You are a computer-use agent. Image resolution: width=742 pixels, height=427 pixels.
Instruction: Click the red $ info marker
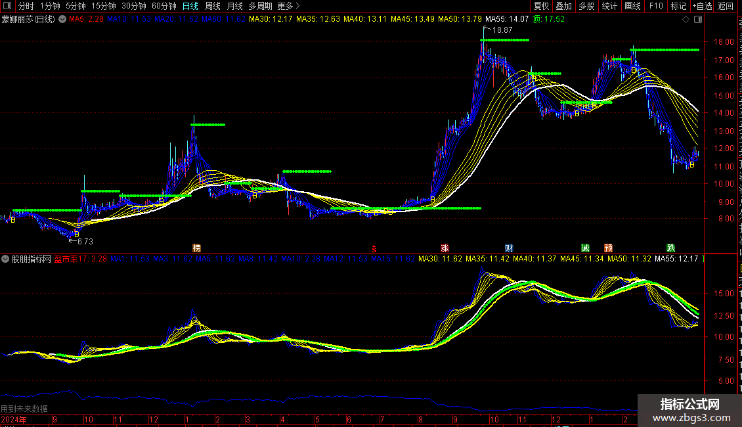(x=374, y=248)
